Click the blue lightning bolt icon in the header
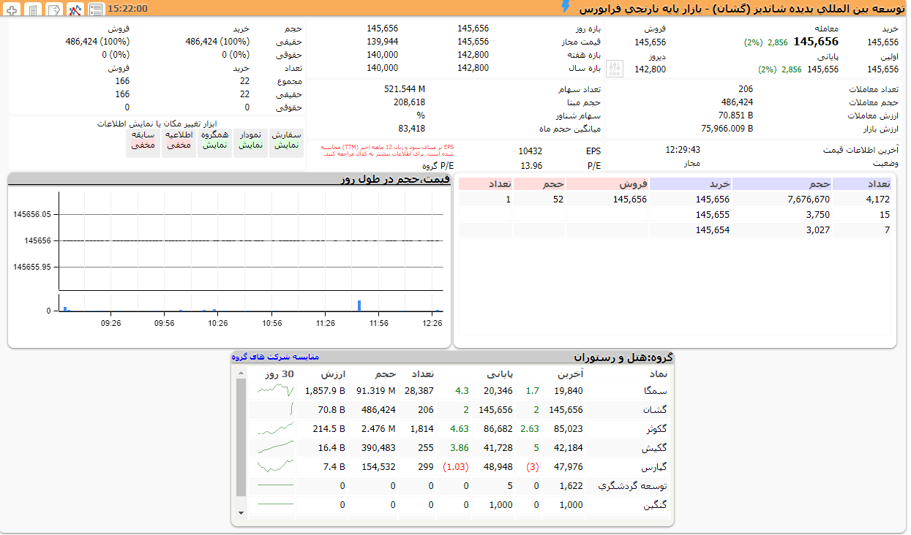Screen dimensions: 911x535 565,7
